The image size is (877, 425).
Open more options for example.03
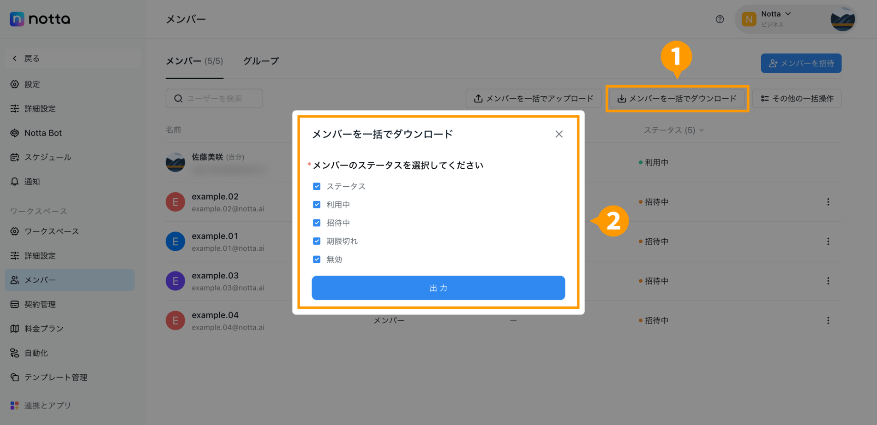click(x=828, y=281)
